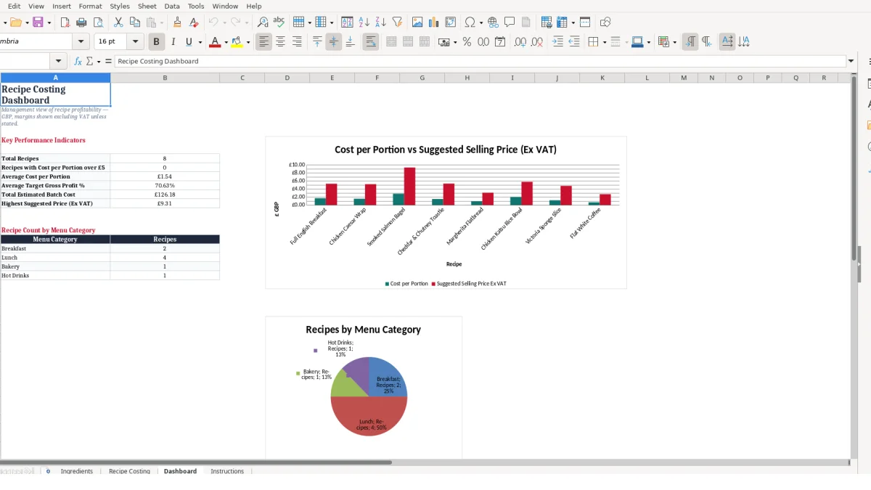Insert a hyperlink
Viewport: 871px width, 490px height.
pyautogui.click(x=493, y=23)
